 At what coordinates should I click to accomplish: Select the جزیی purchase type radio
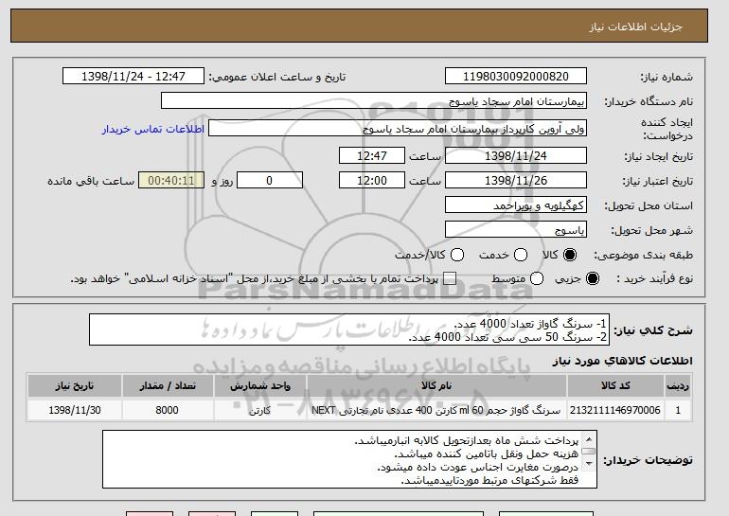coord(593,278)
